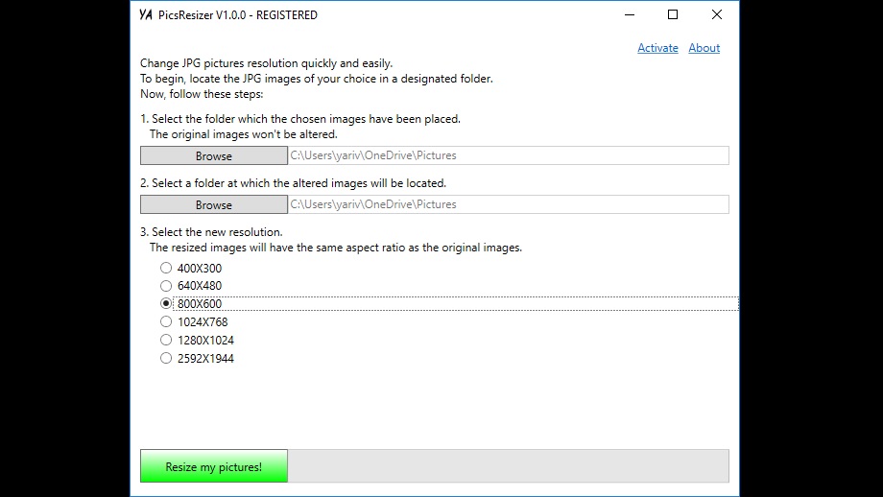Click the title text PicsResizer V1.0.0 - REGISTERED
The image size is (883, 497).
point(238,15)
